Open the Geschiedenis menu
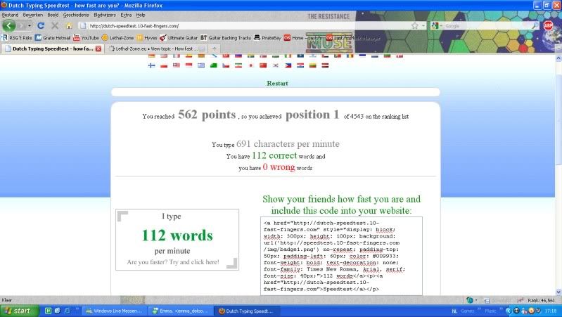The image size is (562, 317). (x=76, y=15)
